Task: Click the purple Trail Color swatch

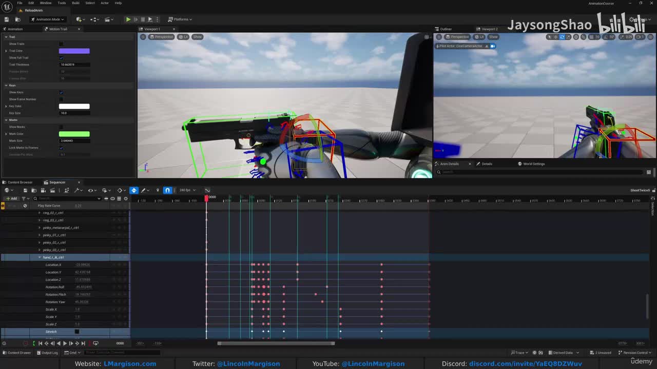Action: [x=74, y=51]
